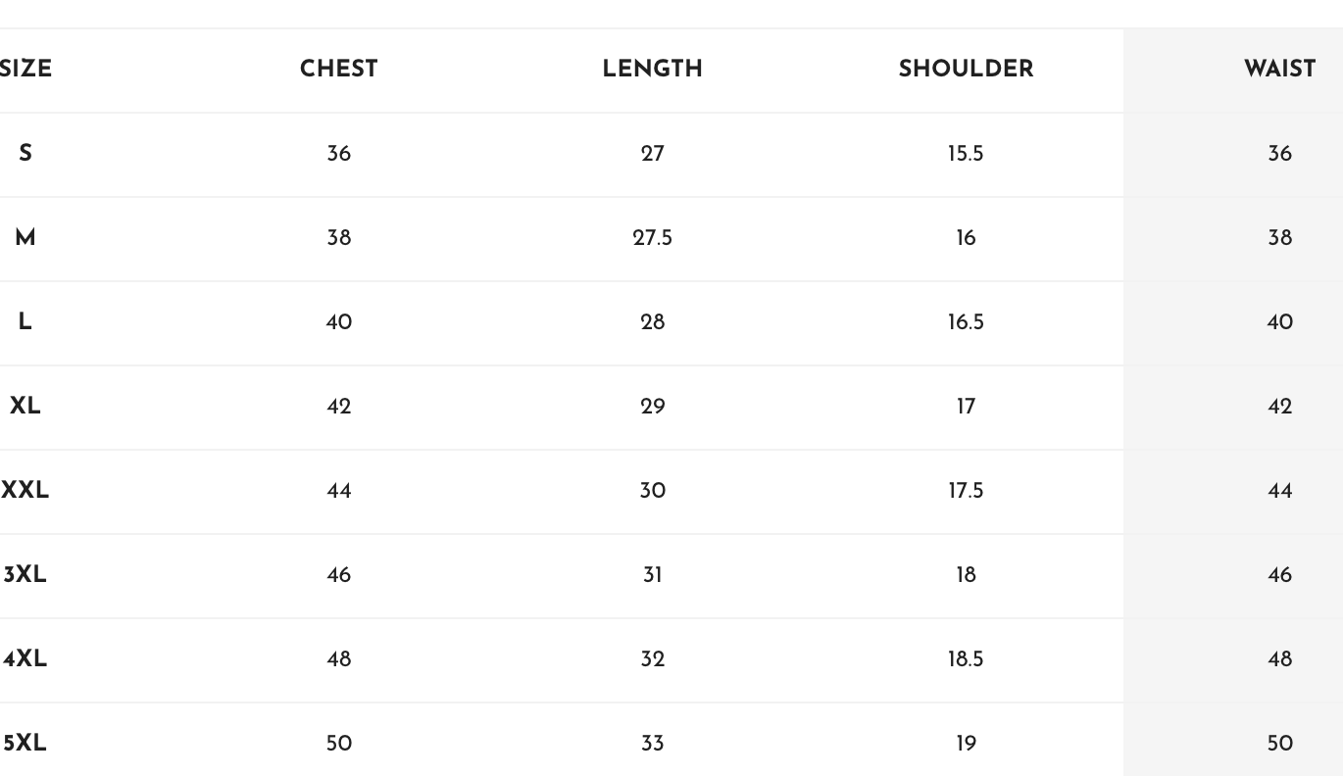
Task: Click the XL size row label
Action: coord(25,407)
